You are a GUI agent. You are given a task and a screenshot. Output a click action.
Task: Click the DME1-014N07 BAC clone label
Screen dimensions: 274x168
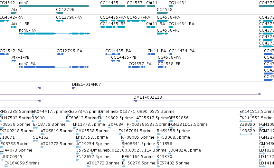coord(87,84)
